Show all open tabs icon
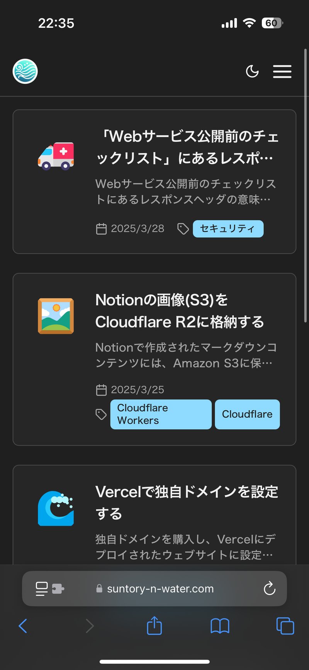 (x=285, y=626)
